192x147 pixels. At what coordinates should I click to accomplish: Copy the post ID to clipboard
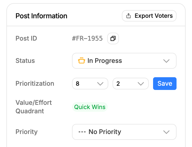pos(113,39)
